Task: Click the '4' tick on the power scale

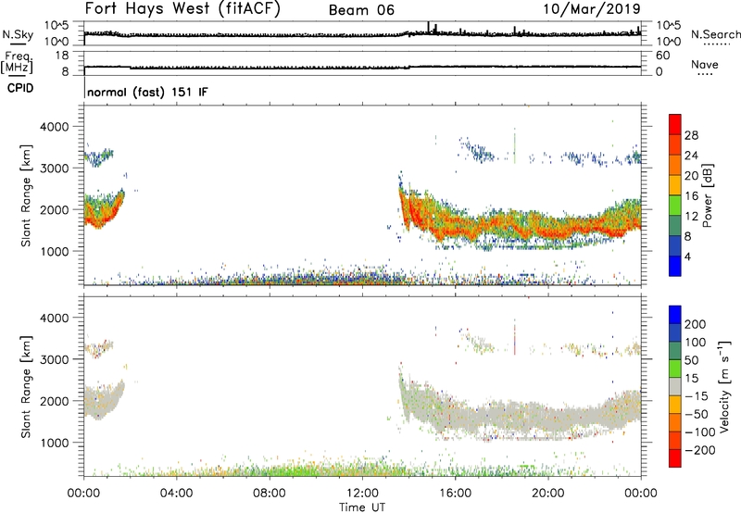Action: pyautogui.click(x=687, y=256)
